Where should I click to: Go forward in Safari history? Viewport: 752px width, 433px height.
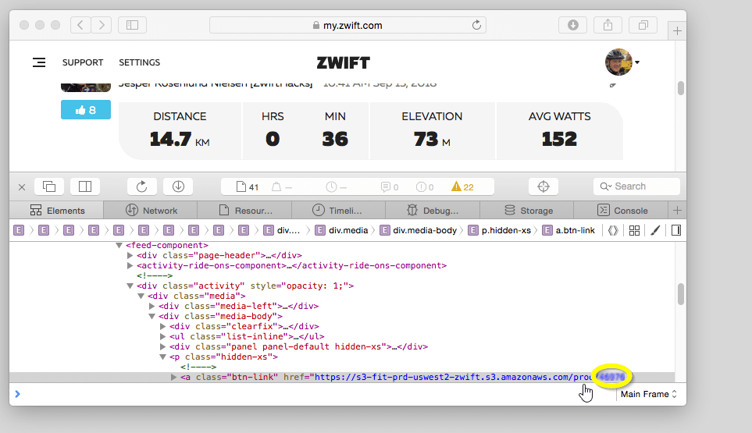[x=102, y=25]
